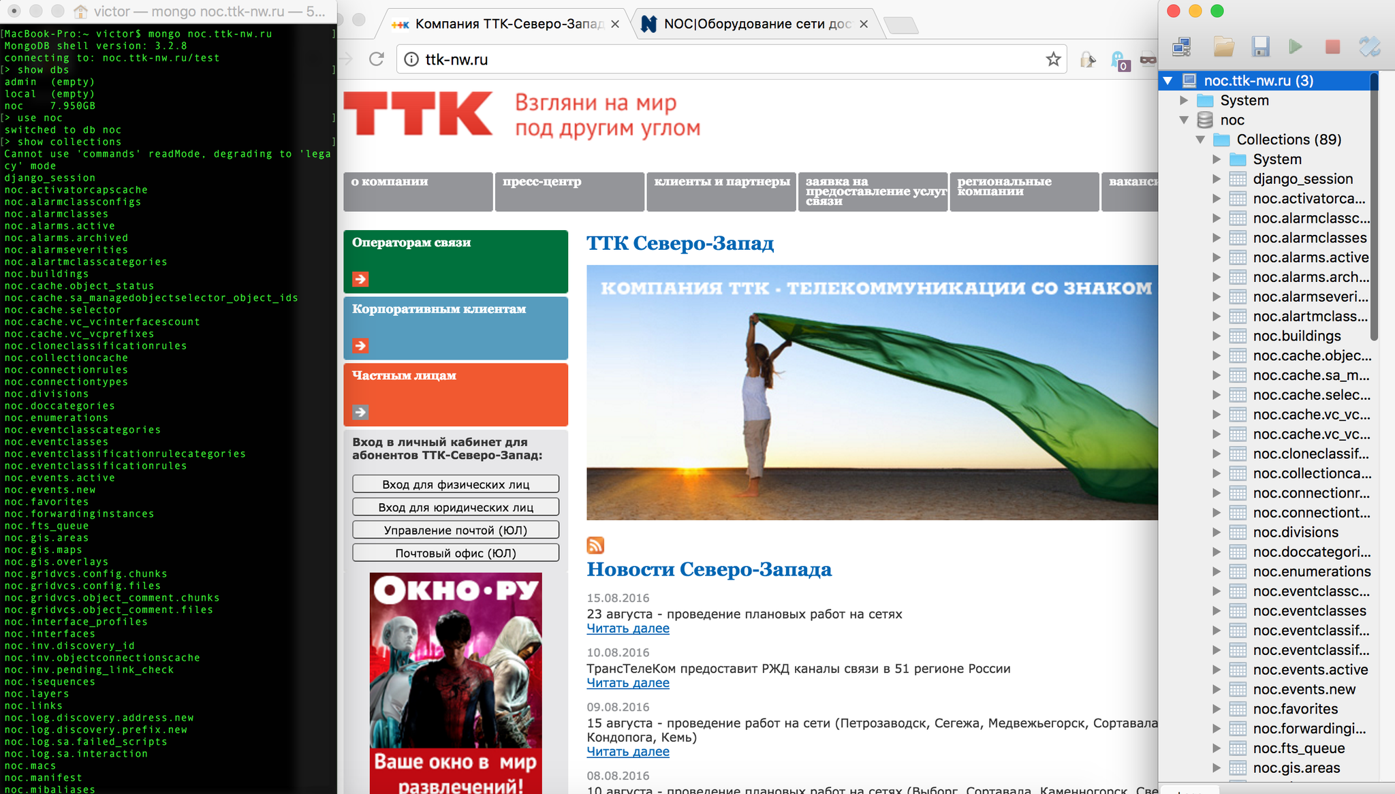Expand the django_session collection
The width and height of the screenshot is (1395, 794).
point(1217,179)
